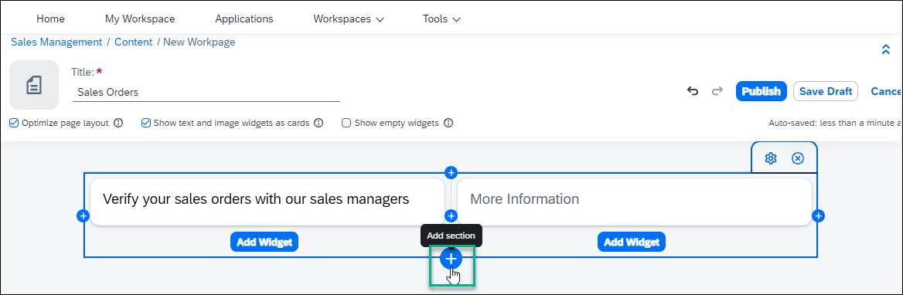Expand the Tools menu

click(441, 19)
